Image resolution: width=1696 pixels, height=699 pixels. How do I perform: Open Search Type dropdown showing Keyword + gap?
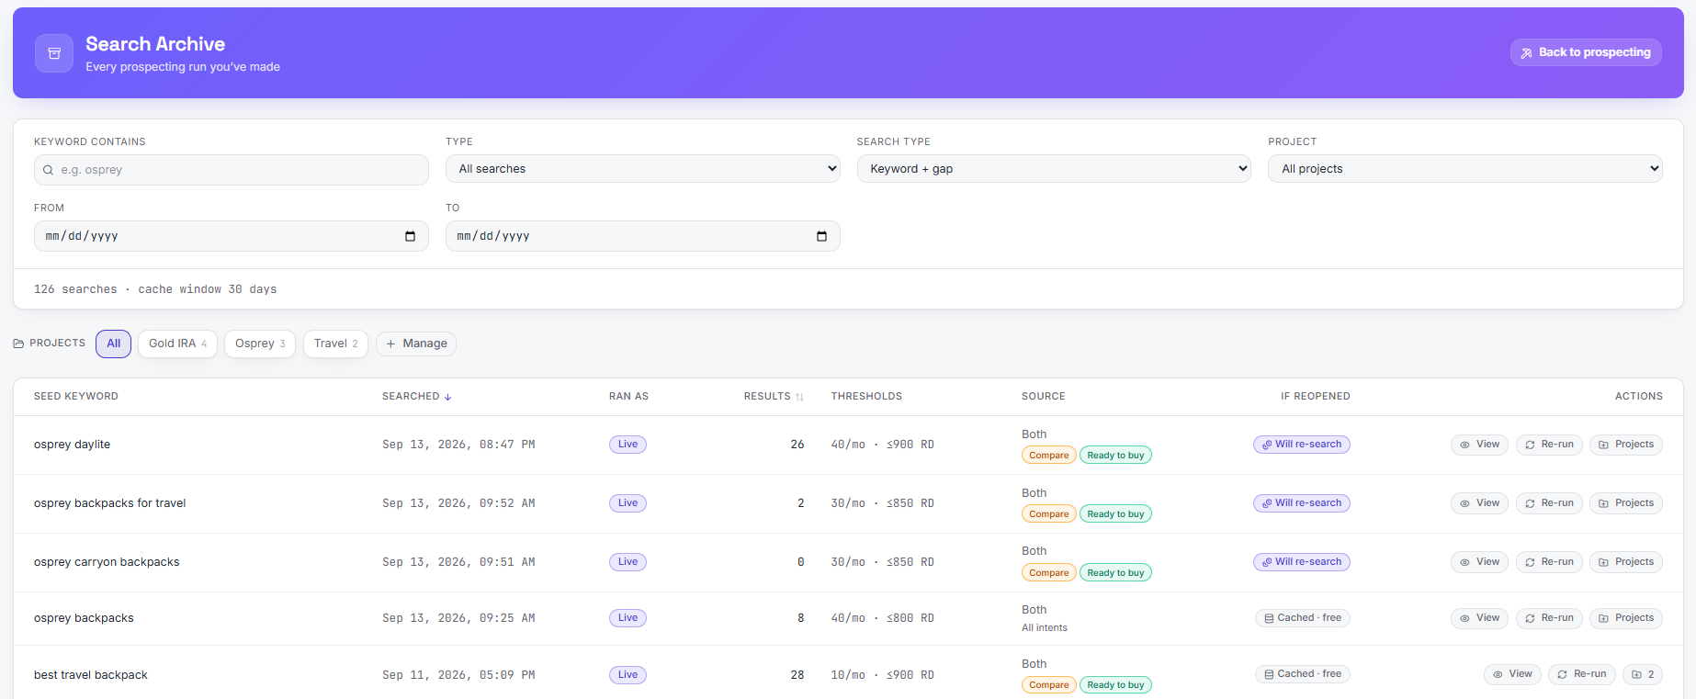click(1054, 169)
